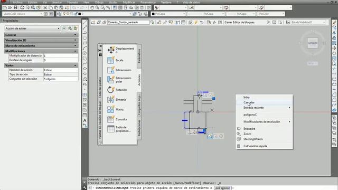The width and height of the screenshot is (338, 190).
Task: Choose the Estiramiento action tool
Action: coord(119,70)
